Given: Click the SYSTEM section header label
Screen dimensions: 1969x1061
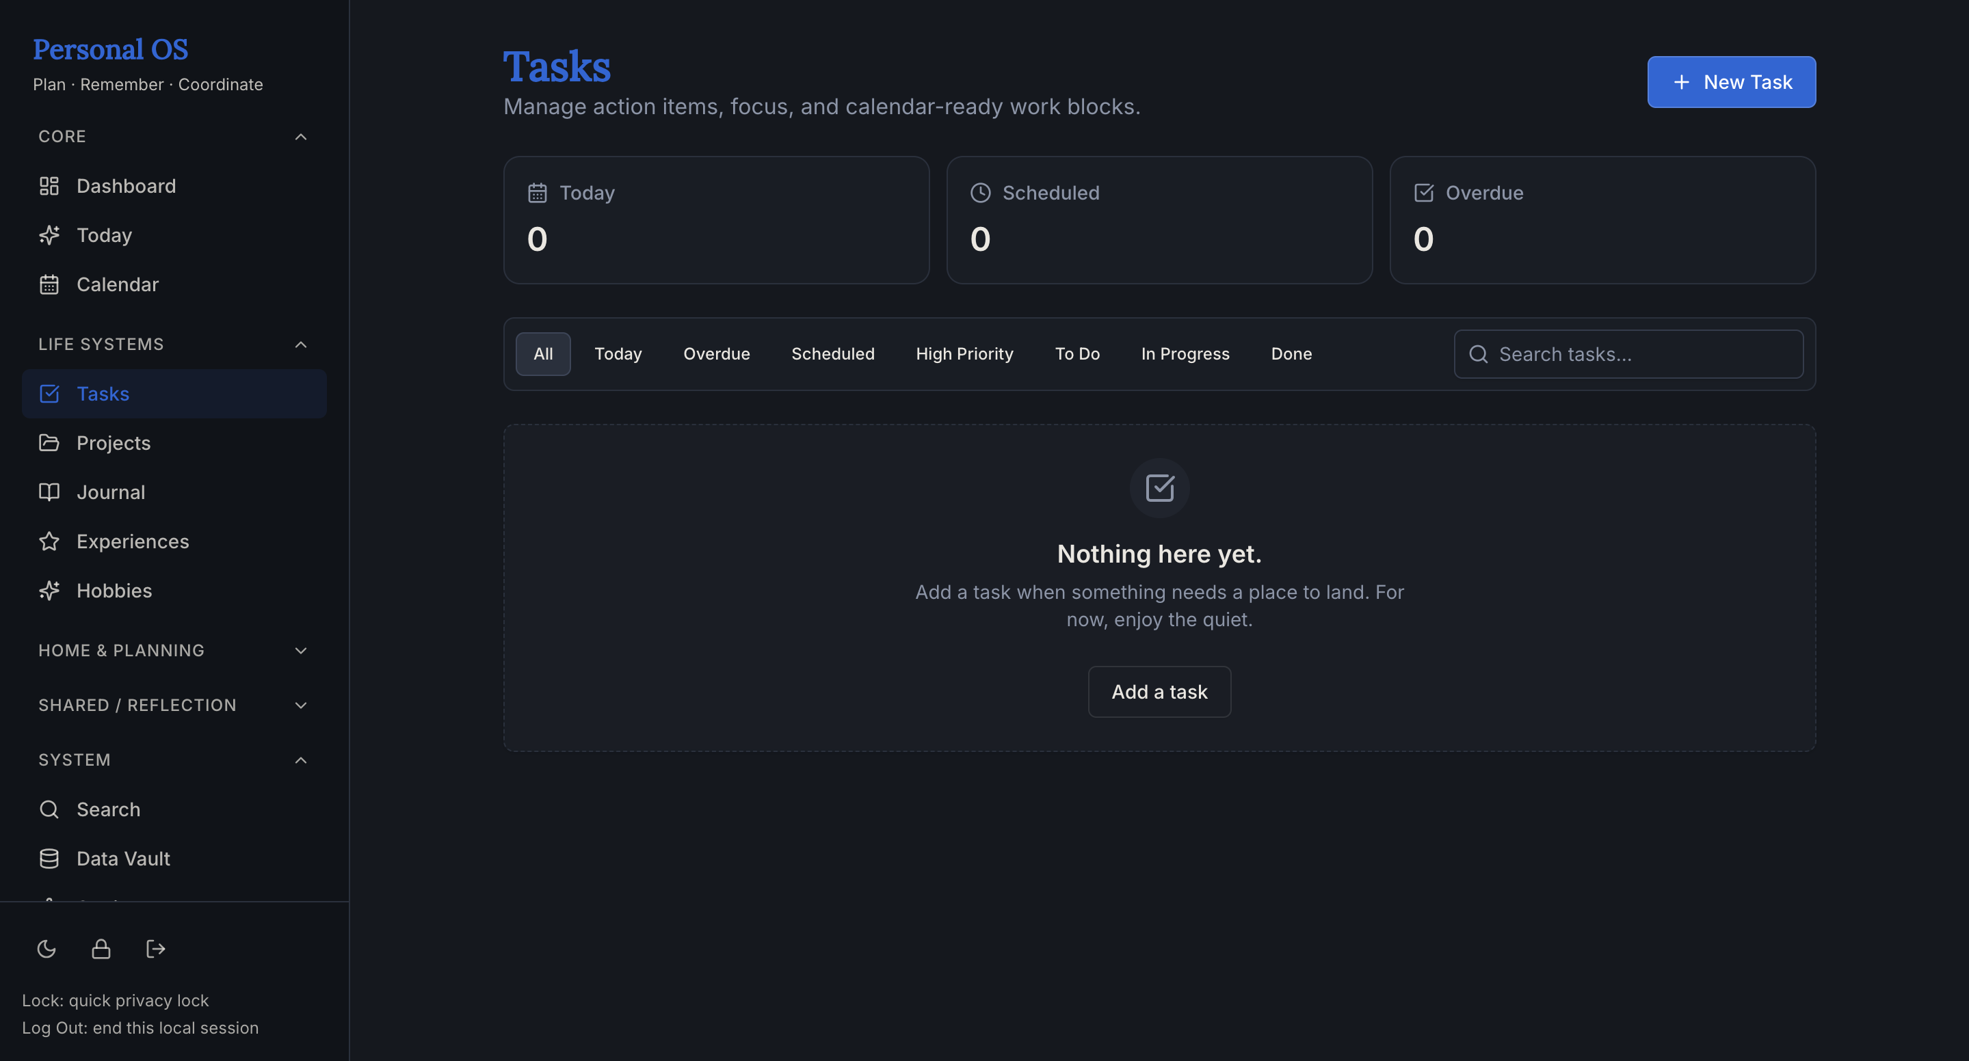Looking at the screenshot, I should point(74,760).
